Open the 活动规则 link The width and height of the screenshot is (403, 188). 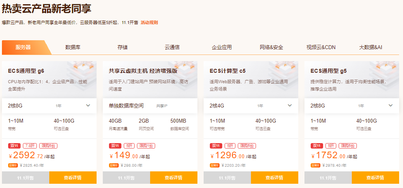[x=149, y=22]
